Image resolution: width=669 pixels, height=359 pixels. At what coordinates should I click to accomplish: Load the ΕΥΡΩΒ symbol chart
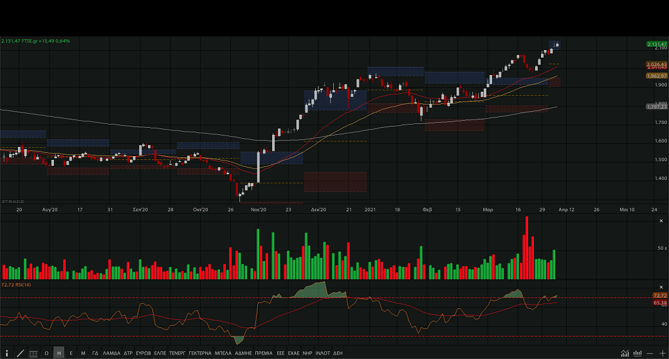143,353
